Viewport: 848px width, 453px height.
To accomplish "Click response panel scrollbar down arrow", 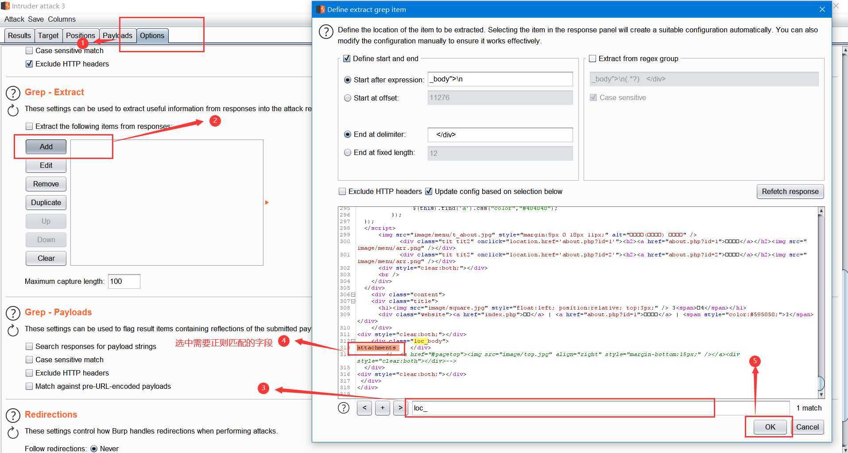I will [821, 395].
